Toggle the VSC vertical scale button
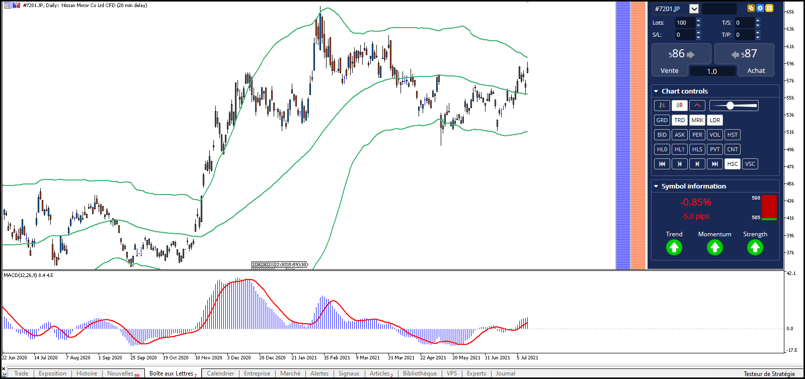The width and height of the screenshot is (805, 379). pos(750,164)
